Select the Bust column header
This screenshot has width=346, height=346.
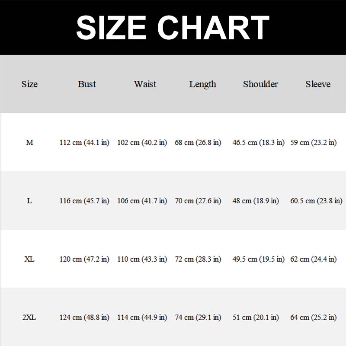87,84
